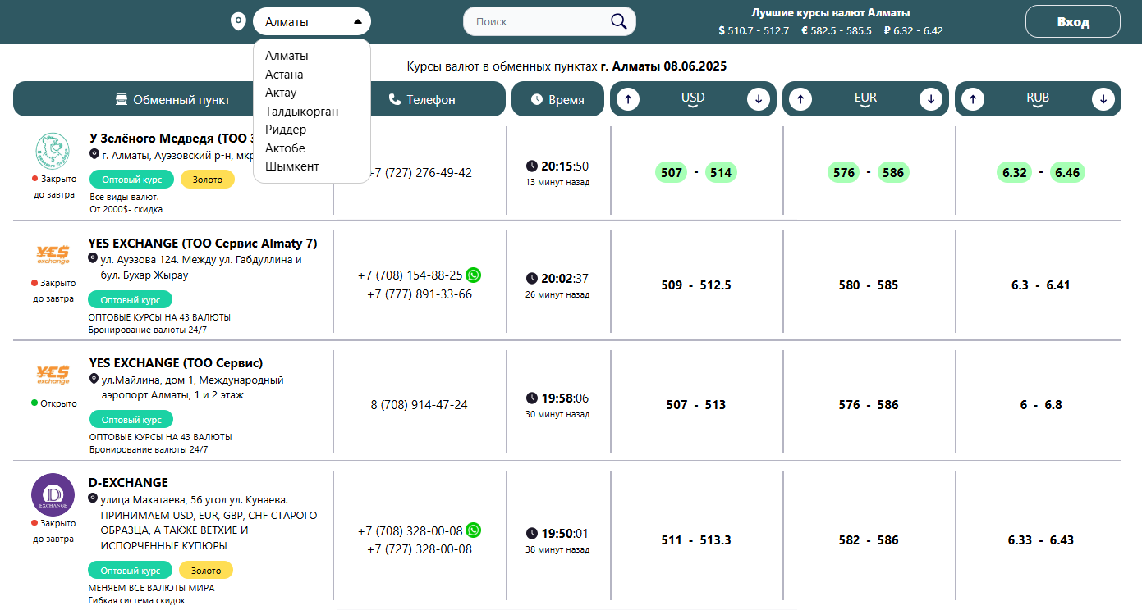The width and height of the screenshot is (1142, 610).
Task: Open YES EXCHANGE (ТОО Сервис) airport title
Action: [176, 363]
